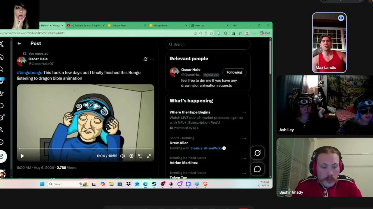Open Dropbox from the taskbar

click(x=128, y=184)
